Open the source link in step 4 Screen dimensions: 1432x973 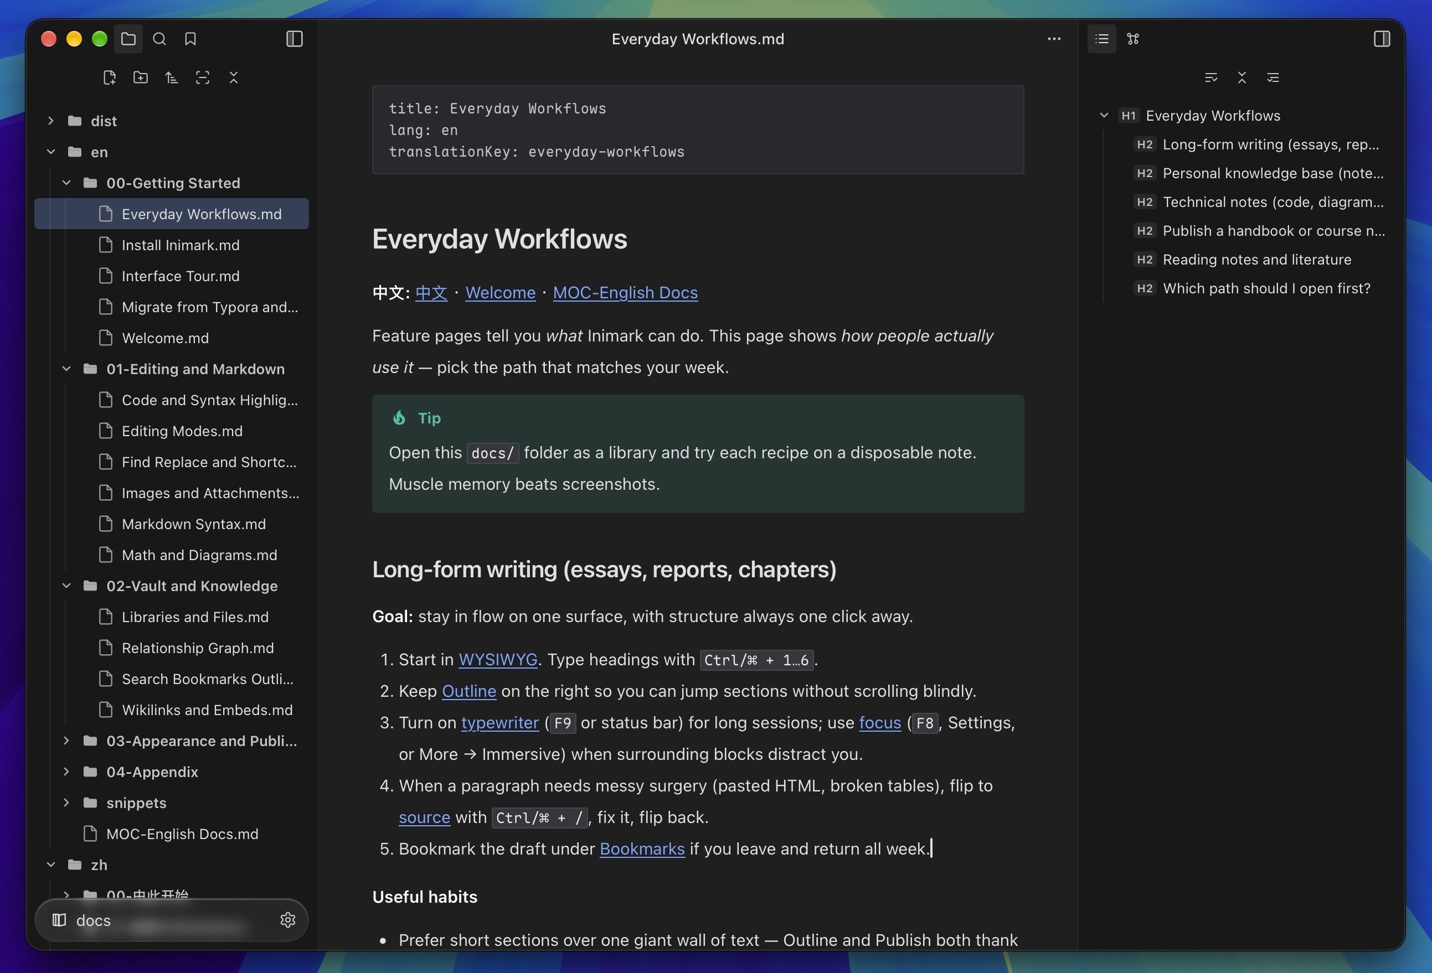[x=425, y=817]
